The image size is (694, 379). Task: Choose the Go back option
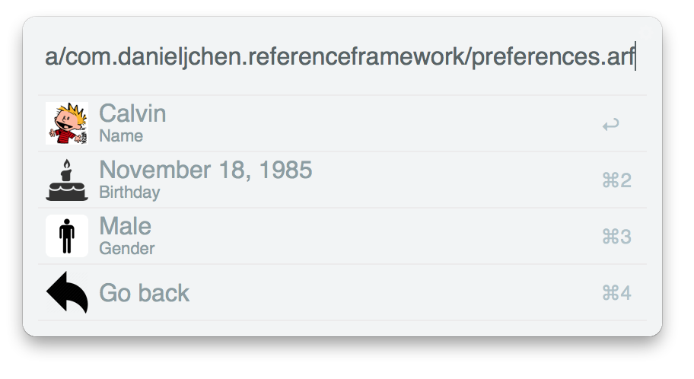pyautogui.click(x=342, y=292)
